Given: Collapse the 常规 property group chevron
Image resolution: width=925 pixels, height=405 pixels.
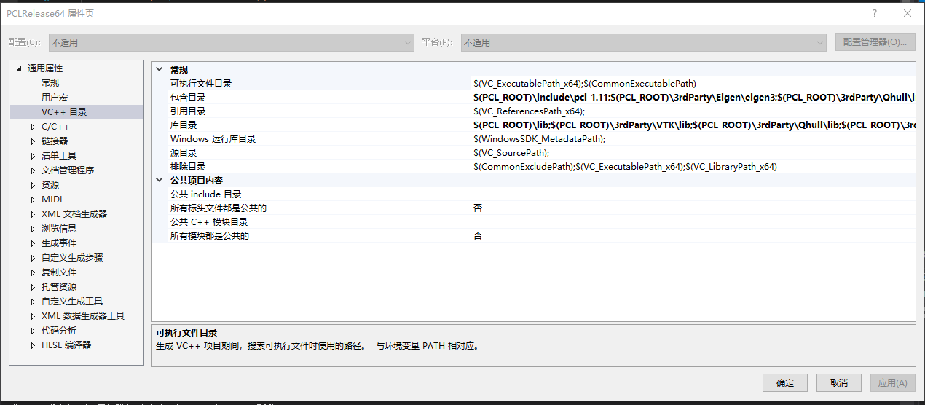Looking at the screenshot, I should click(x=160, y=70).
